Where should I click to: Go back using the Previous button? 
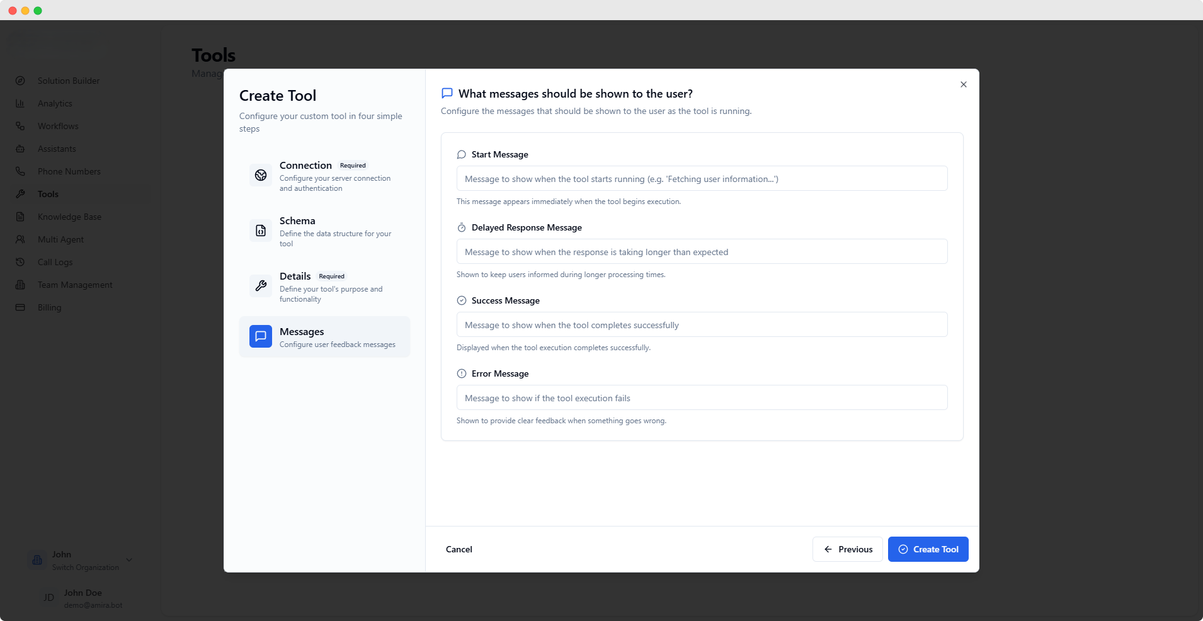[847, 549]
